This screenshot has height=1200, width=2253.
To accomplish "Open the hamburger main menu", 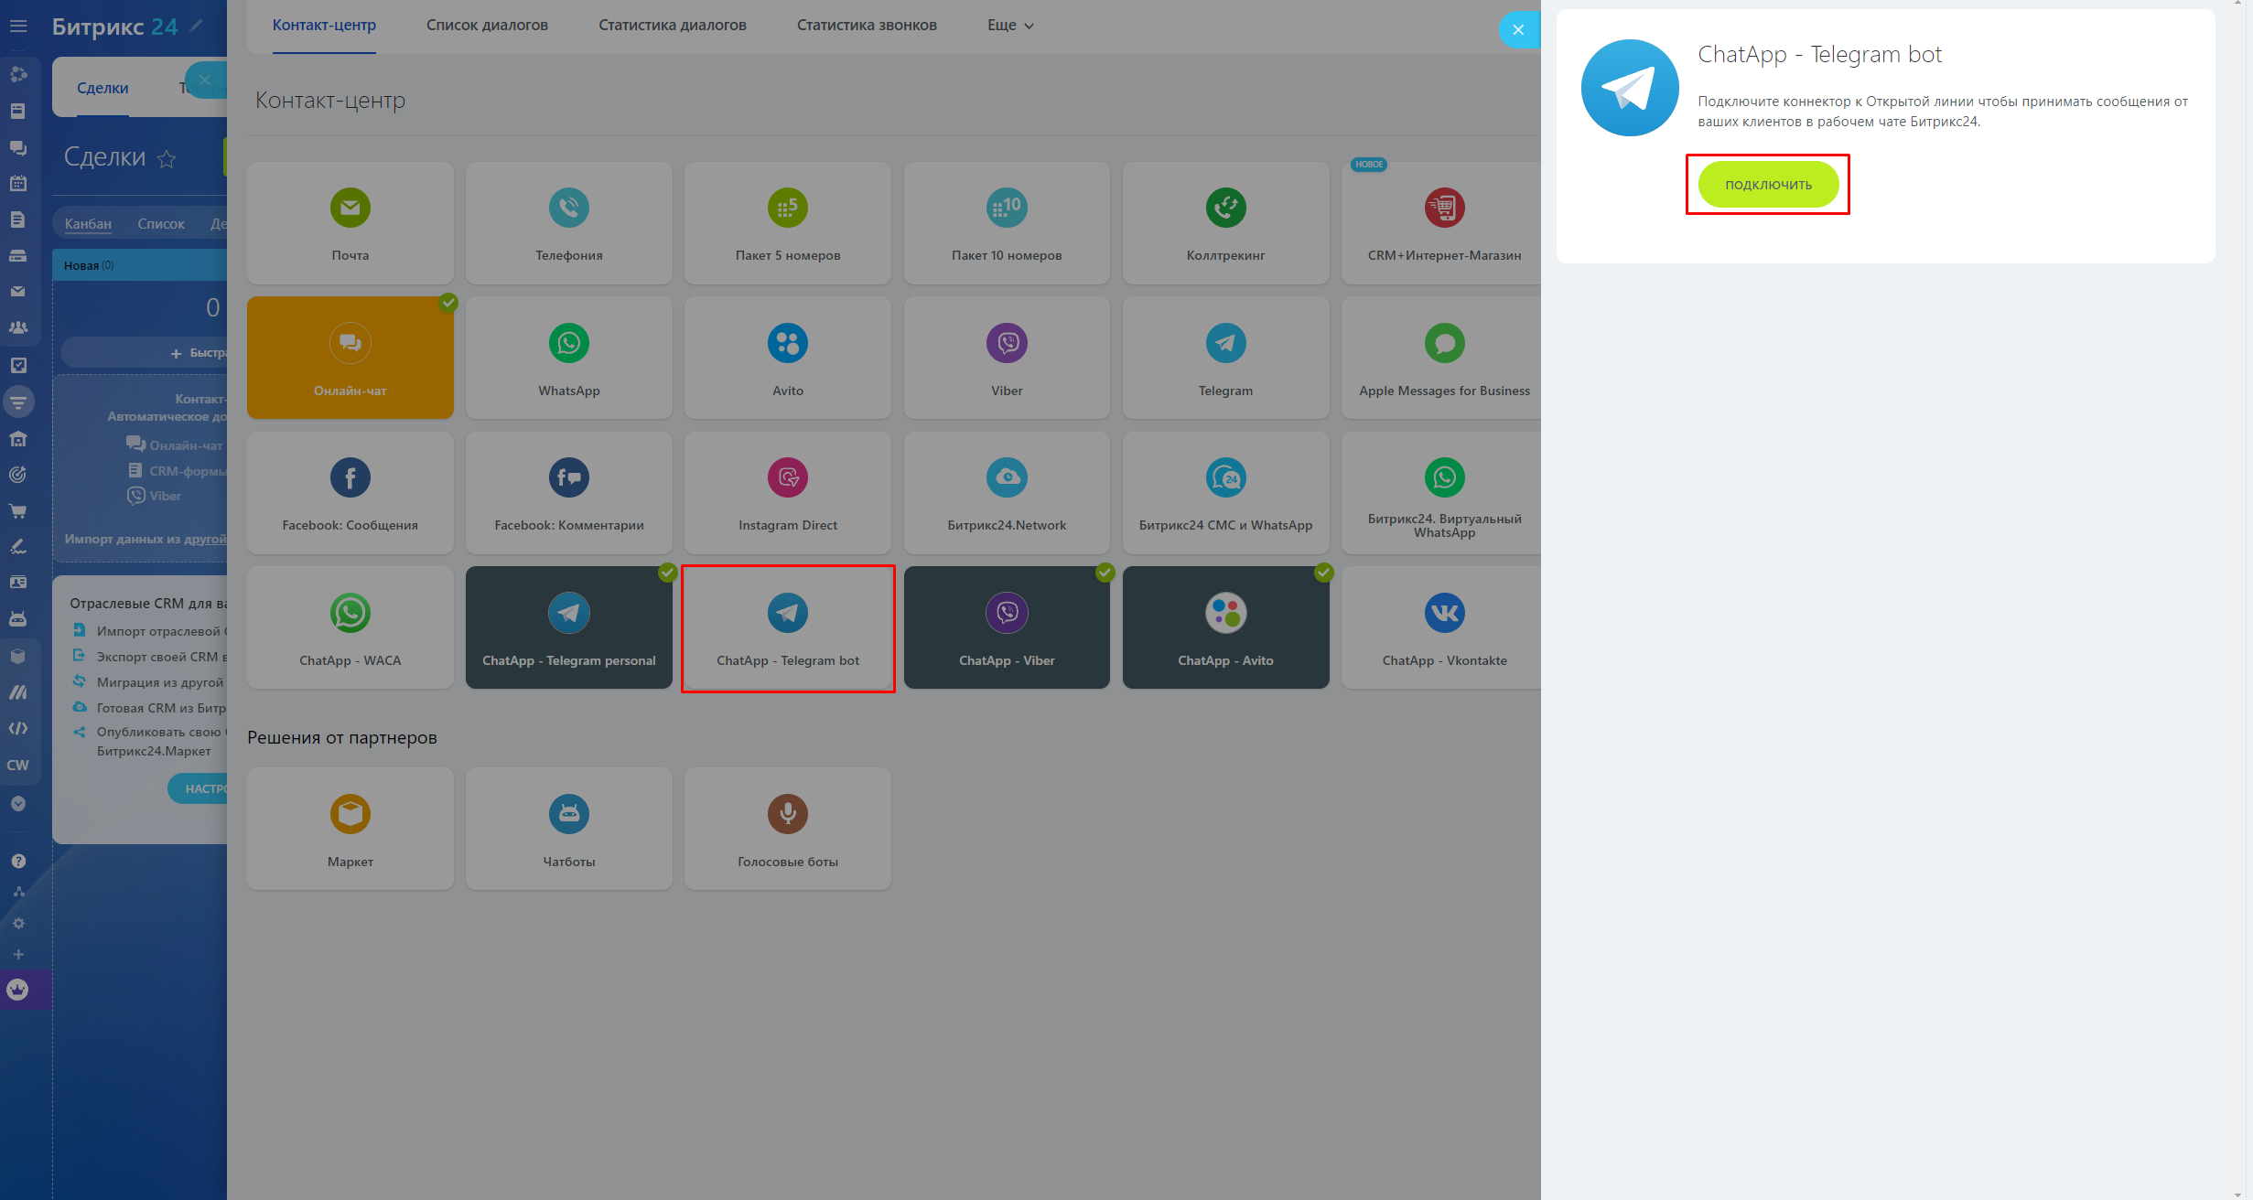I will (18, 27).
